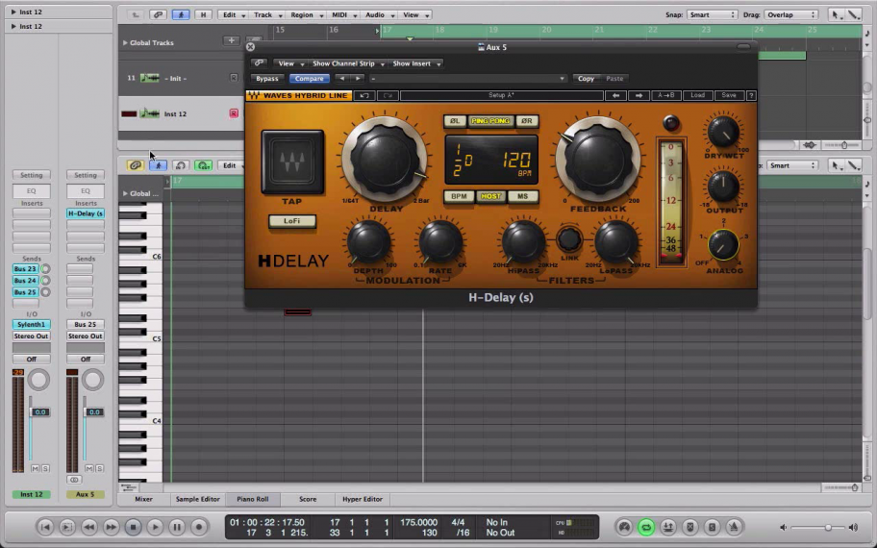Toggle the Low Latency mode button
This screenshot has height=548, width=877.
click(624, 527)
